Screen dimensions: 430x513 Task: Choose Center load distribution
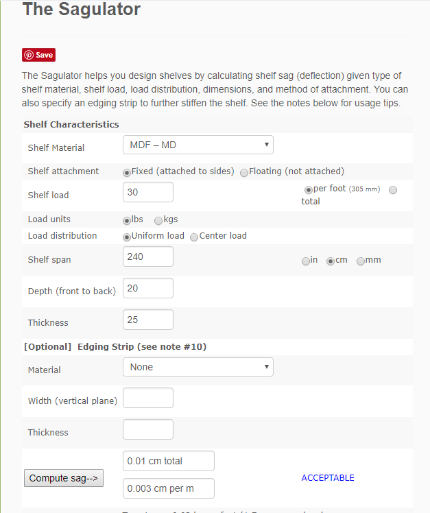coord(194,237)
